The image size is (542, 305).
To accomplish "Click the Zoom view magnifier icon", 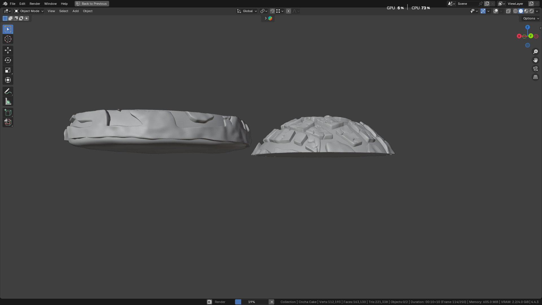I will [536, 52].
